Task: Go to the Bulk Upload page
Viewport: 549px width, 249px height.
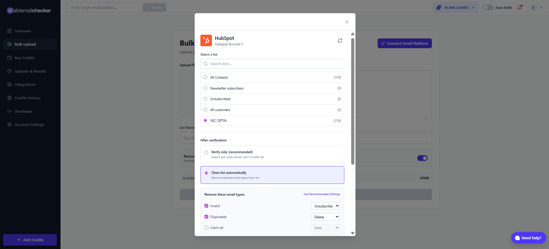Action: 30,44
